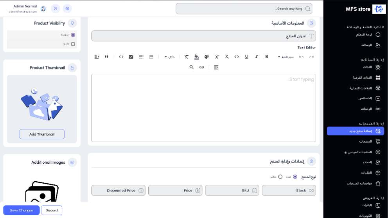The image size is (388, 218).
Task: Click the MPS store logo icon
Action: 379,9
